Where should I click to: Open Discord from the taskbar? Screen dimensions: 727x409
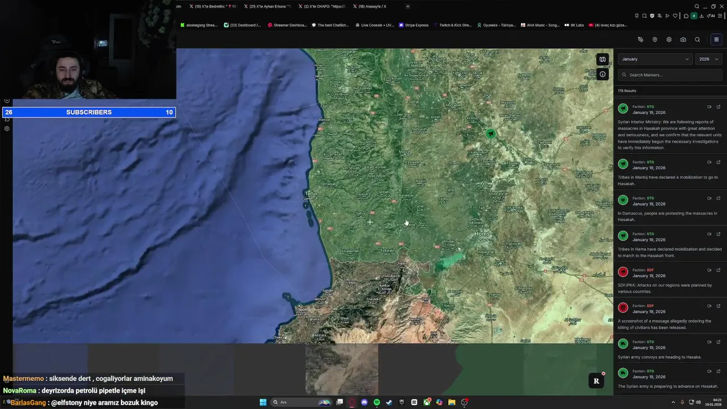365,402
